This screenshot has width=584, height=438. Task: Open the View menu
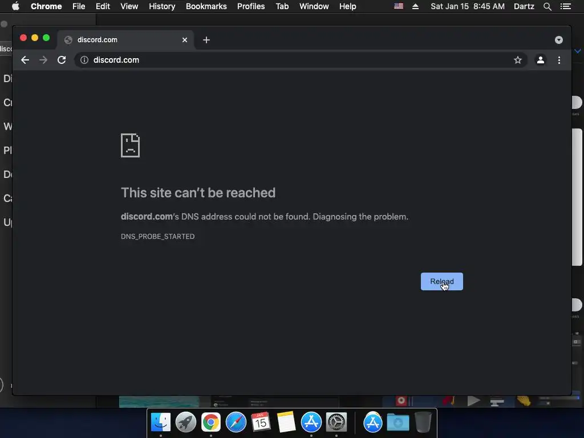[x=129, y=6]
